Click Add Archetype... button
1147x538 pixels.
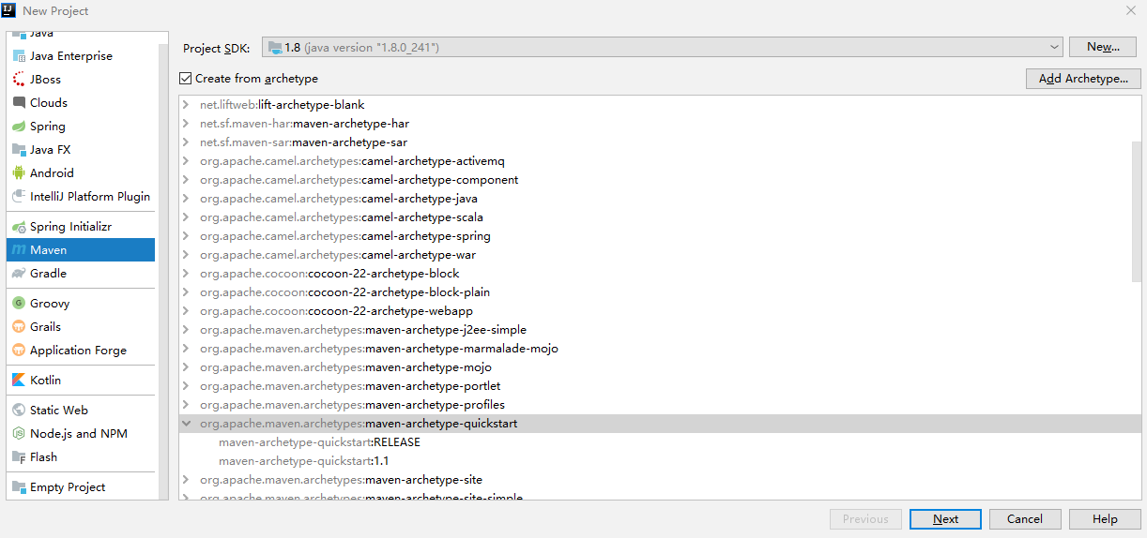(x=1083, y=79)
